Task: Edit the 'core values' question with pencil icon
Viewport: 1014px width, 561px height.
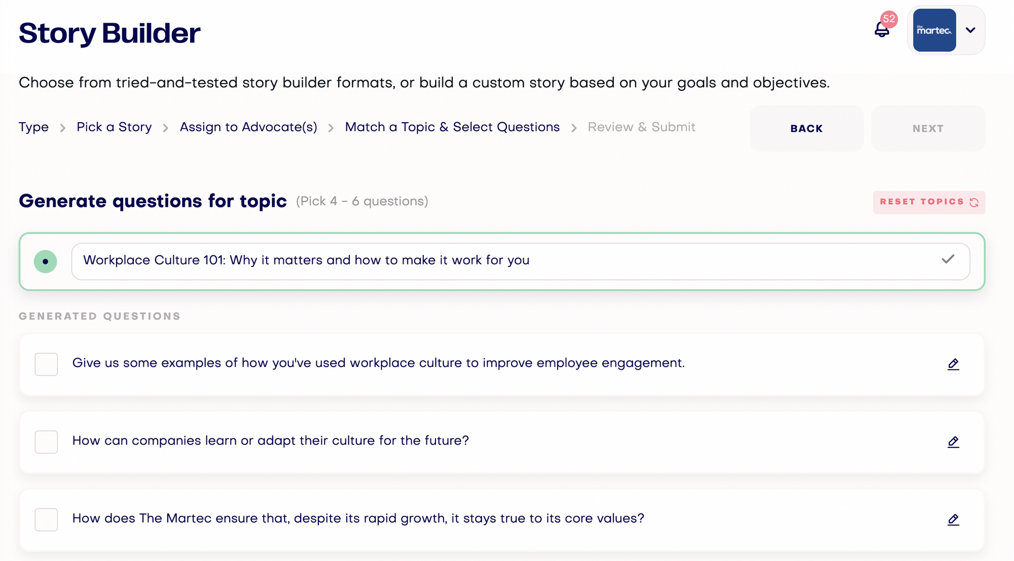Action: 953,519
